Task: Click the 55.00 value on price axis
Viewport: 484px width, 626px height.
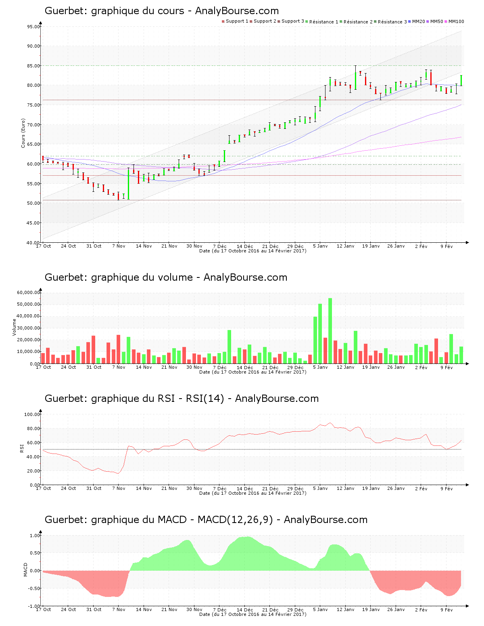Action: (x=33, y=184)
